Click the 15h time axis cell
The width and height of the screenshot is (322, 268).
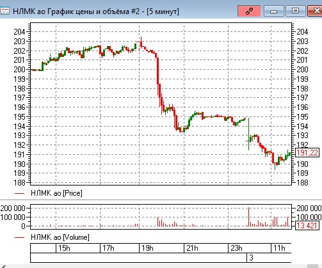pyautogui.click(x=78, y=248)
